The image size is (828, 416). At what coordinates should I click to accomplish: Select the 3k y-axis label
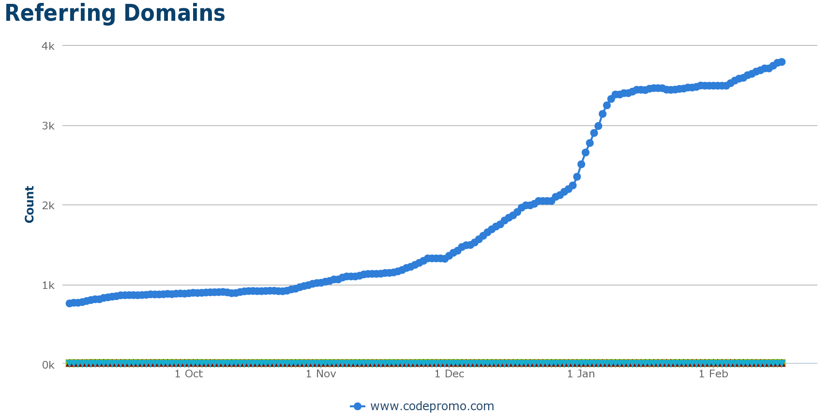[48, 126]
